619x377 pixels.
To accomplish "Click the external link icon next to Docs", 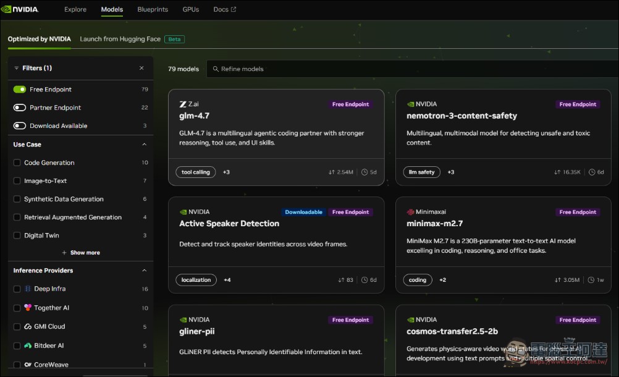I will [x=234, y=9].
